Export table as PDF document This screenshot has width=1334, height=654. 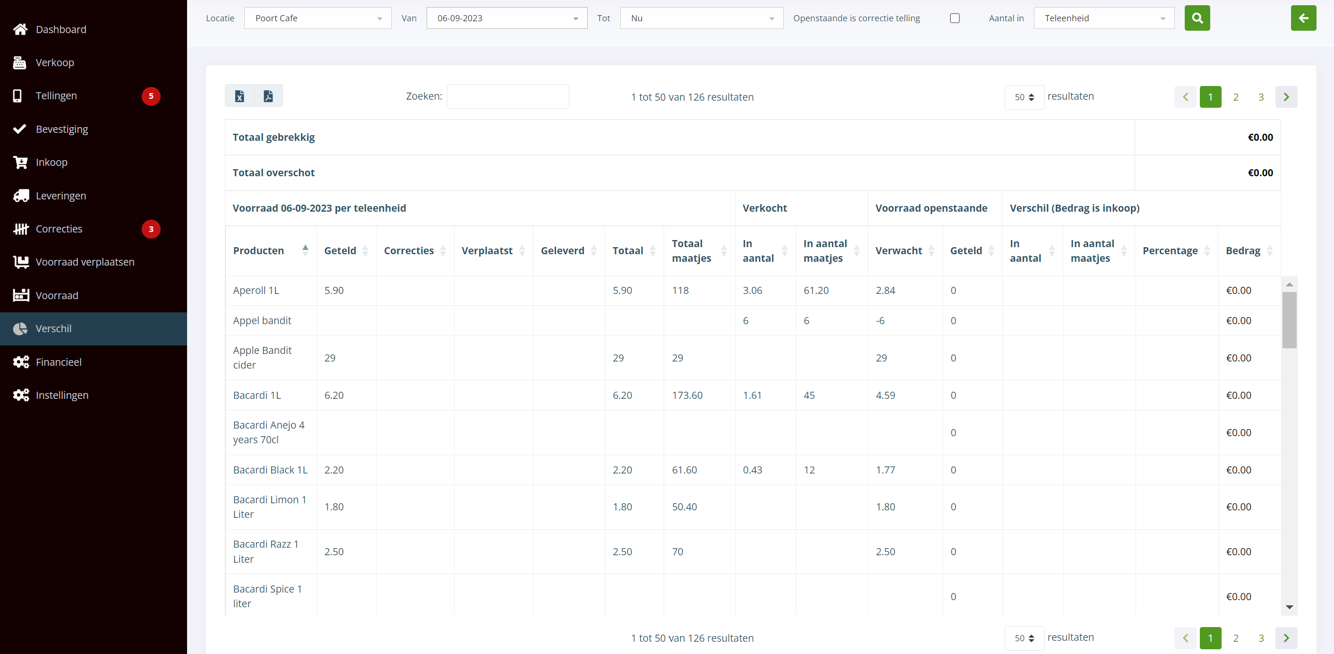[268, 96]
